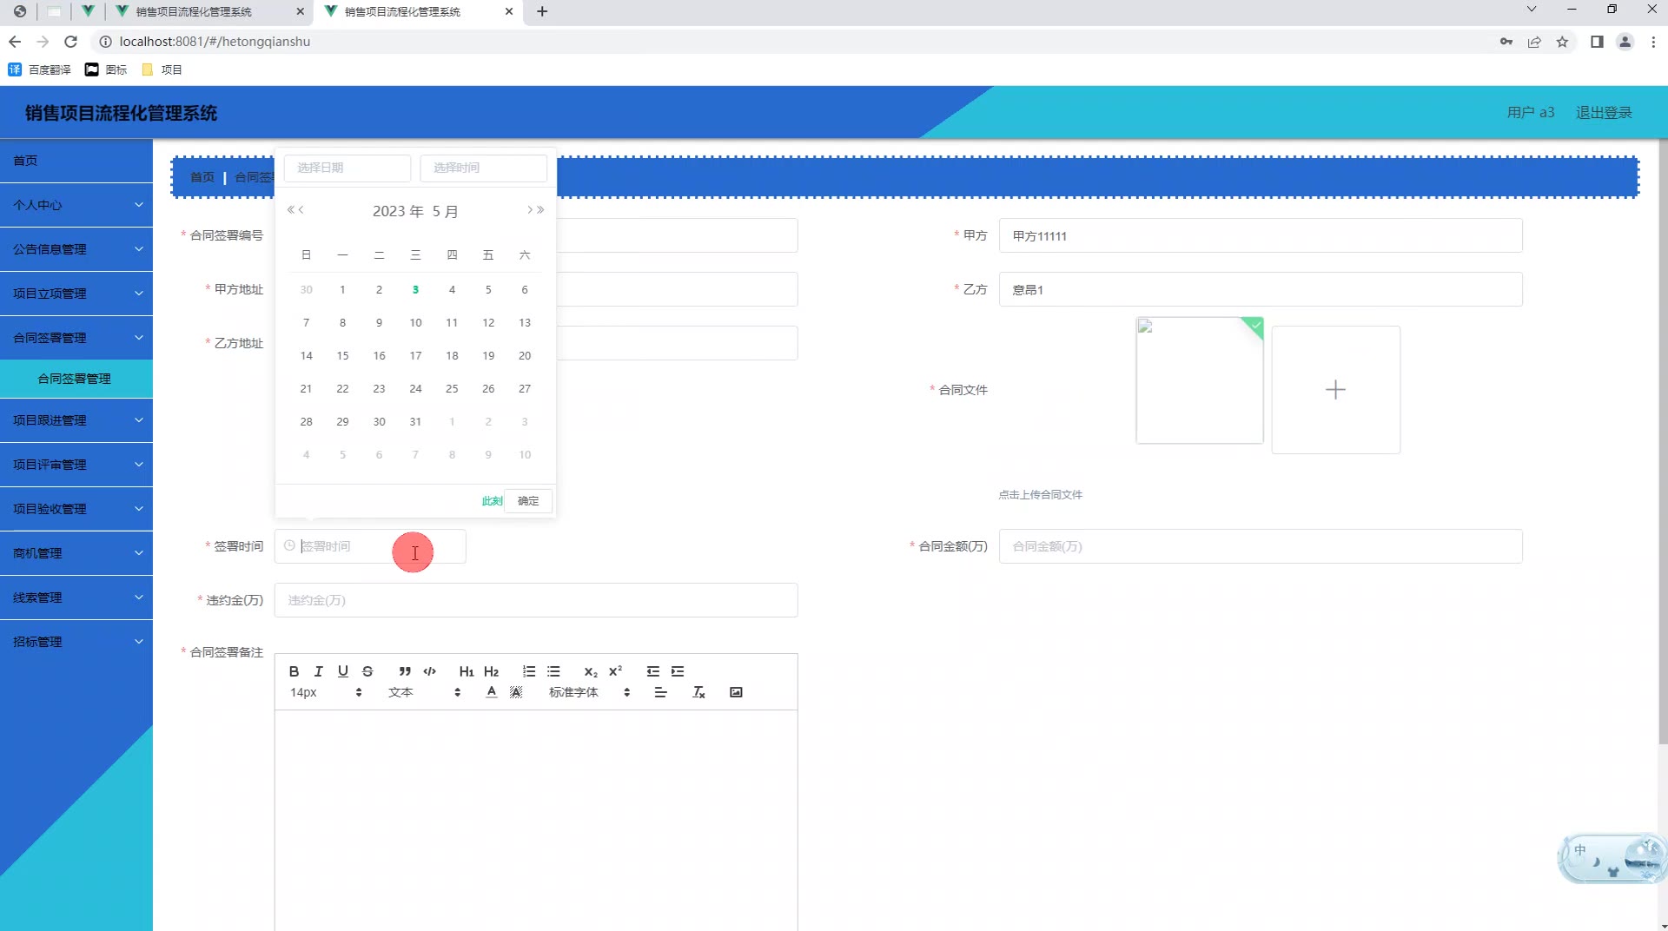Expand the 线索管理 sidebar menu
Viewport: 1668px width, 931px height.
pos(76,598)
